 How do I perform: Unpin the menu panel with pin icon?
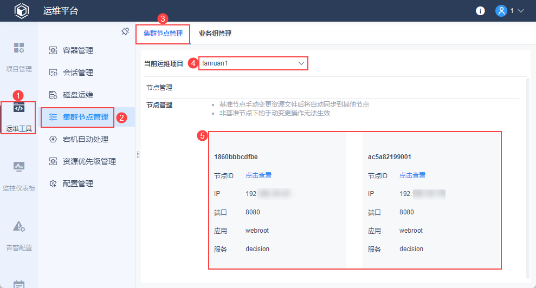tap(125, 31)
